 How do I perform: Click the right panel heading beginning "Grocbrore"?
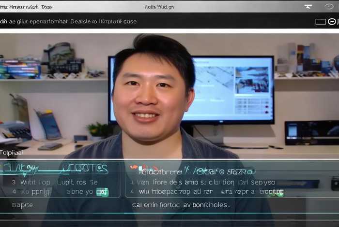[x=196, y=171]
